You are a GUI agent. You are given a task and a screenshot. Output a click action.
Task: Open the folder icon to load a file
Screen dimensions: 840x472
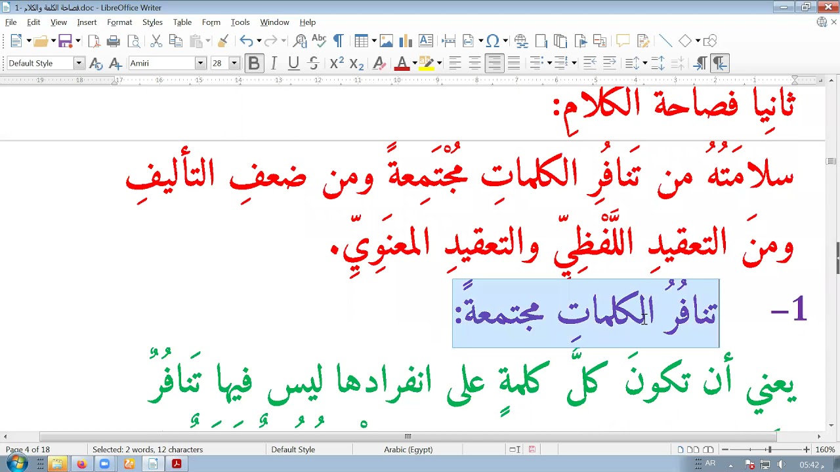41,41
